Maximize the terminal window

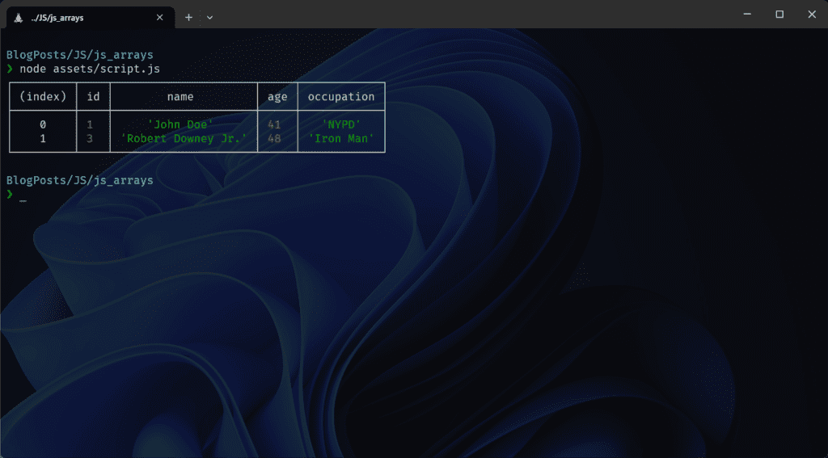point(779,15)
